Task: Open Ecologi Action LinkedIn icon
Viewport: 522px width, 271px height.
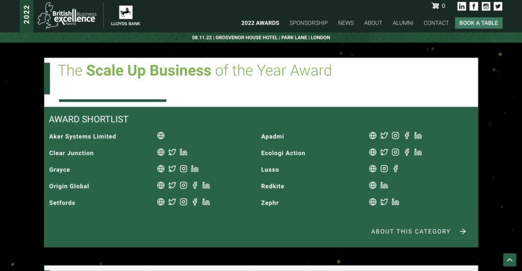Action: tap(418, 152)
